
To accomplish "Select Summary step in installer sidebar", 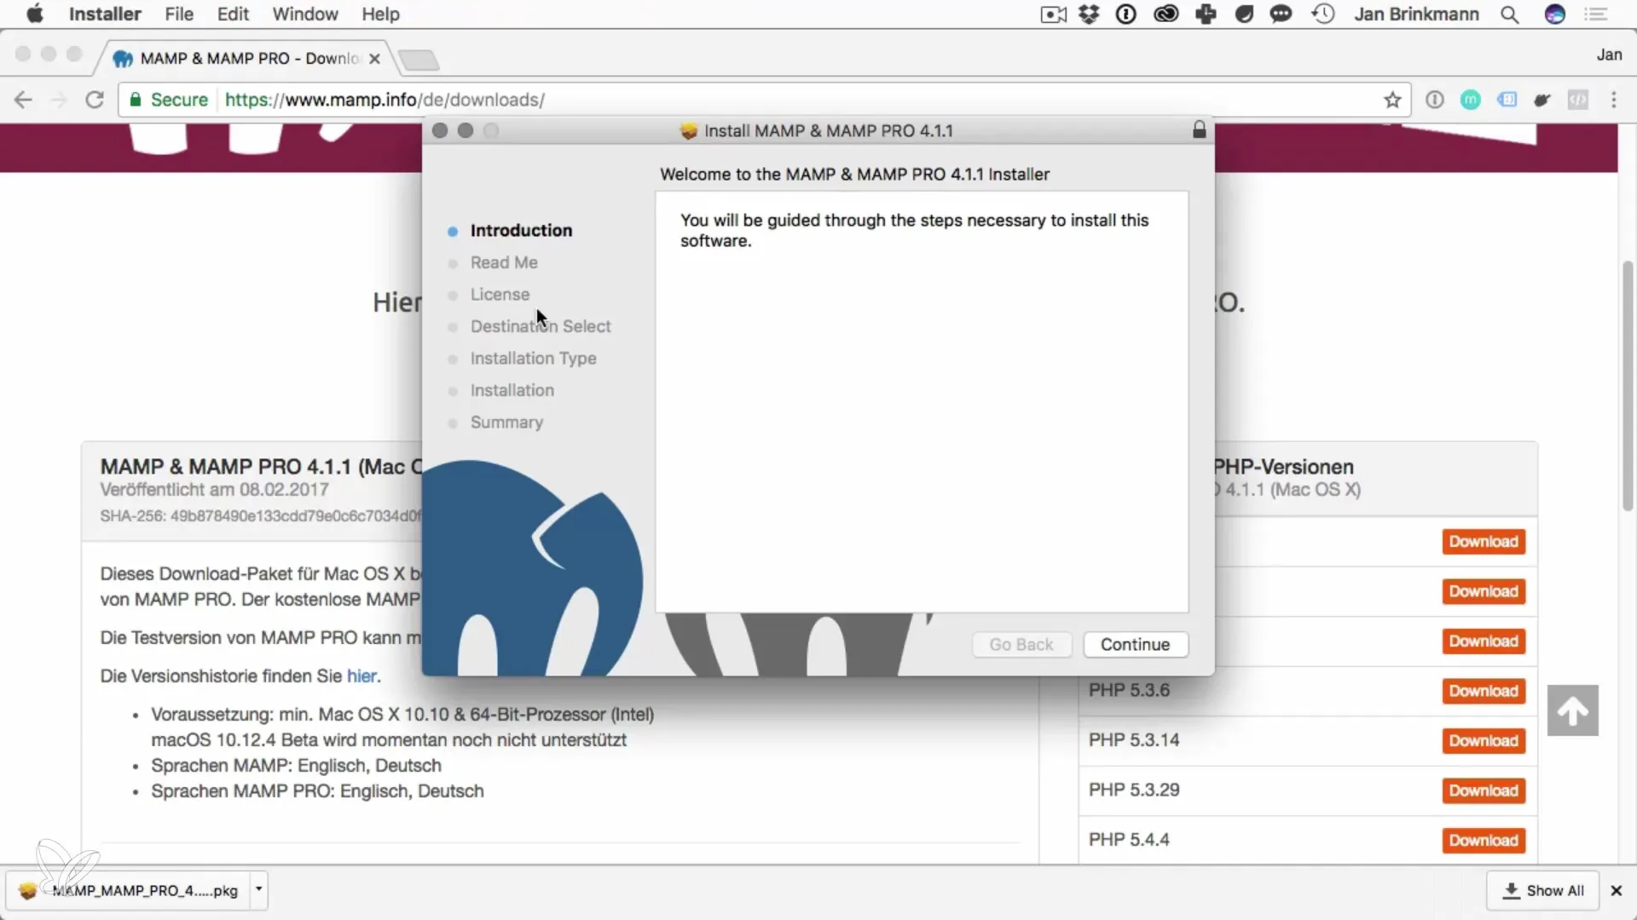I will pos(506,422).
